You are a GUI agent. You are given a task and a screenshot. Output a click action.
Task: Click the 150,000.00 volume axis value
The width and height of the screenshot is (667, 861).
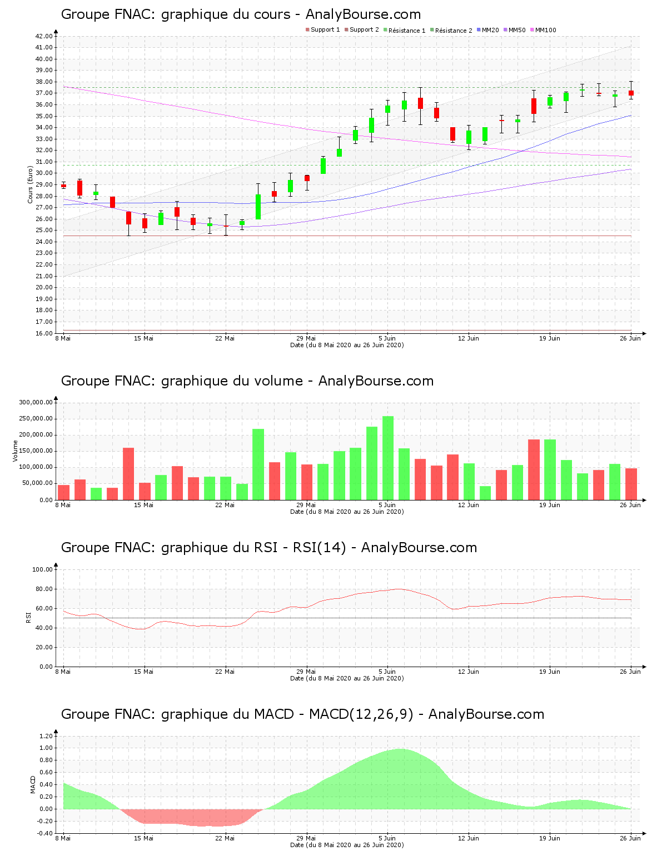tap(36, 451)
